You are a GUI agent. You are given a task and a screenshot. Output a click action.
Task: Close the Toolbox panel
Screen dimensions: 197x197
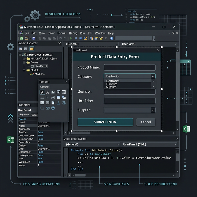tap(66, 82)
